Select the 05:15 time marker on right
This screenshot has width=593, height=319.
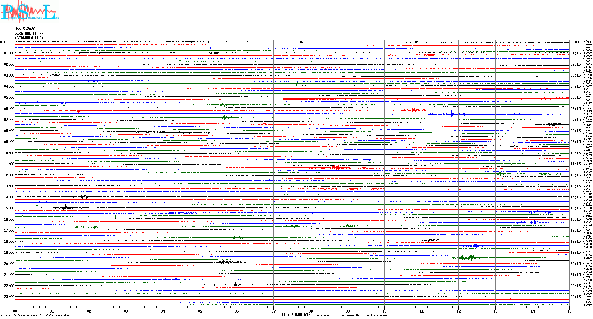point(575,97)
